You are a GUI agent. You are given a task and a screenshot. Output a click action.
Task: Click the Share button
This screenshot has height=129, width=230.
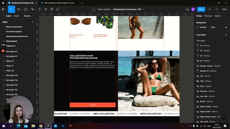[x=201, y=9]
